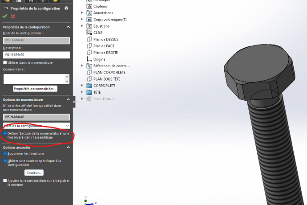Click the Description text field
The width and height of the screenshot is (307, 205).
coord(36,55)
